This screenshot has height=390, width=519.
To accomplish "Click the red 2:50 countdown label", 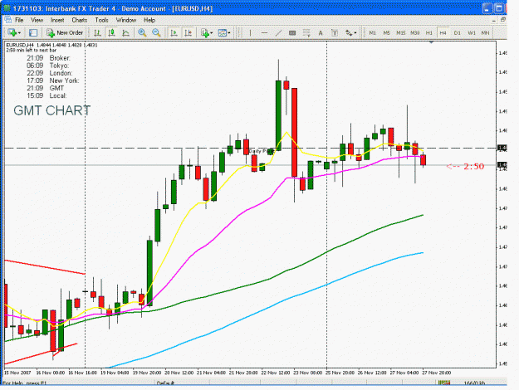I will (x=465, y=167).
